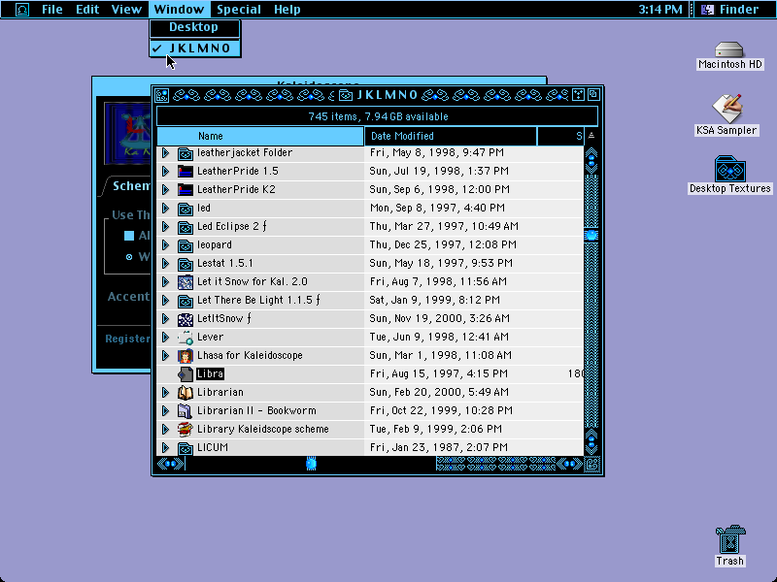Expand the Lever disclosure triangle
This screenshot has height=582, width=777.
coord(165,337)
